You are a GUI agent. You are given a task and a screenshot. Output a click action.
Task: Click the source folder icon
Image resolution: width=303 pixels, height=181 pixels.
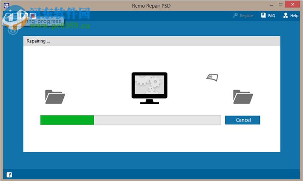pos(55,97)
